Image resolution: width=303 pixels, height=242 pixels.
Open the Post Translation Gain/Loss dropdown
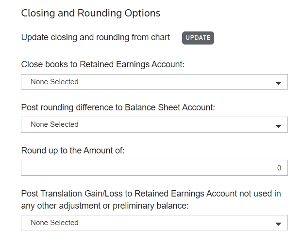tap(154, 223)
